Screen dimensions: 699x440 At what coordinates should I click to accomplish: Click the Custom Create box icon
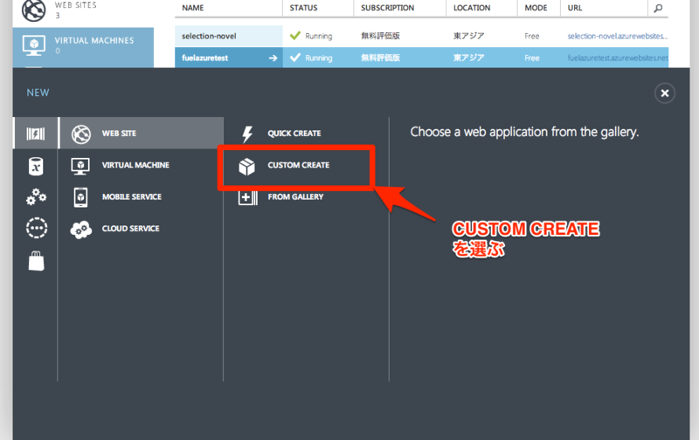click(246, 166)
